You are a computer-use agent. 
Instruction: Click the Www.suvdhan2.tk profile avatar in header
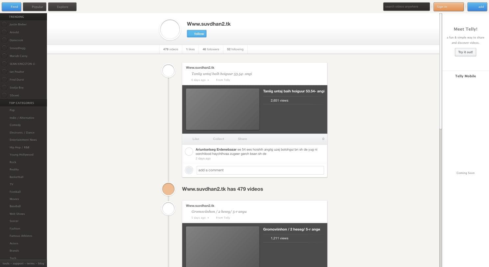click(170, 30)
